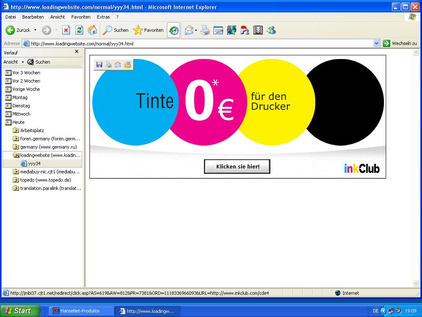422x317 pixels.
Task: Expand the Mittwoch history entry
Action: point(18,114)
